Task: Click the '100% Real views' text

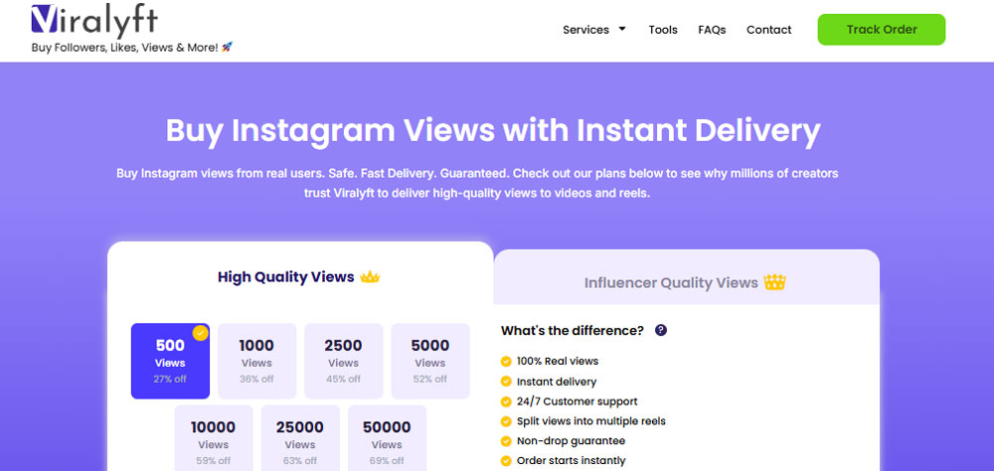Action: [558, 362]
